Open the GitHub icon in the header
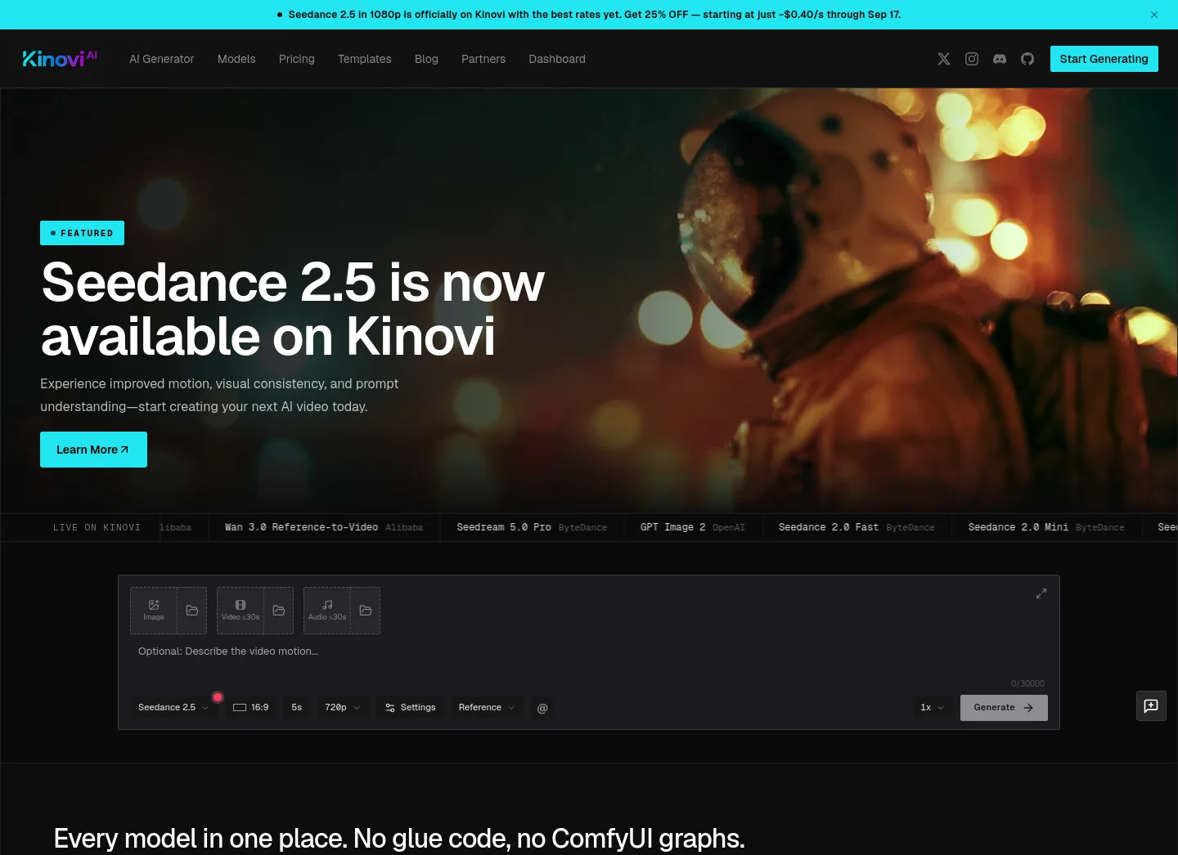 pos(1027,59)
